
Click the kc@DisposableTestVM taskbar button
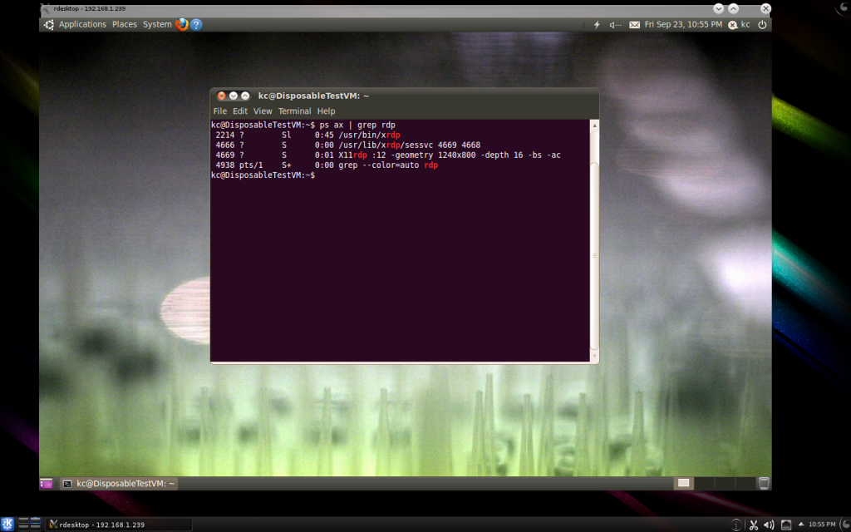pyautogui.click(x=117, y=483)
